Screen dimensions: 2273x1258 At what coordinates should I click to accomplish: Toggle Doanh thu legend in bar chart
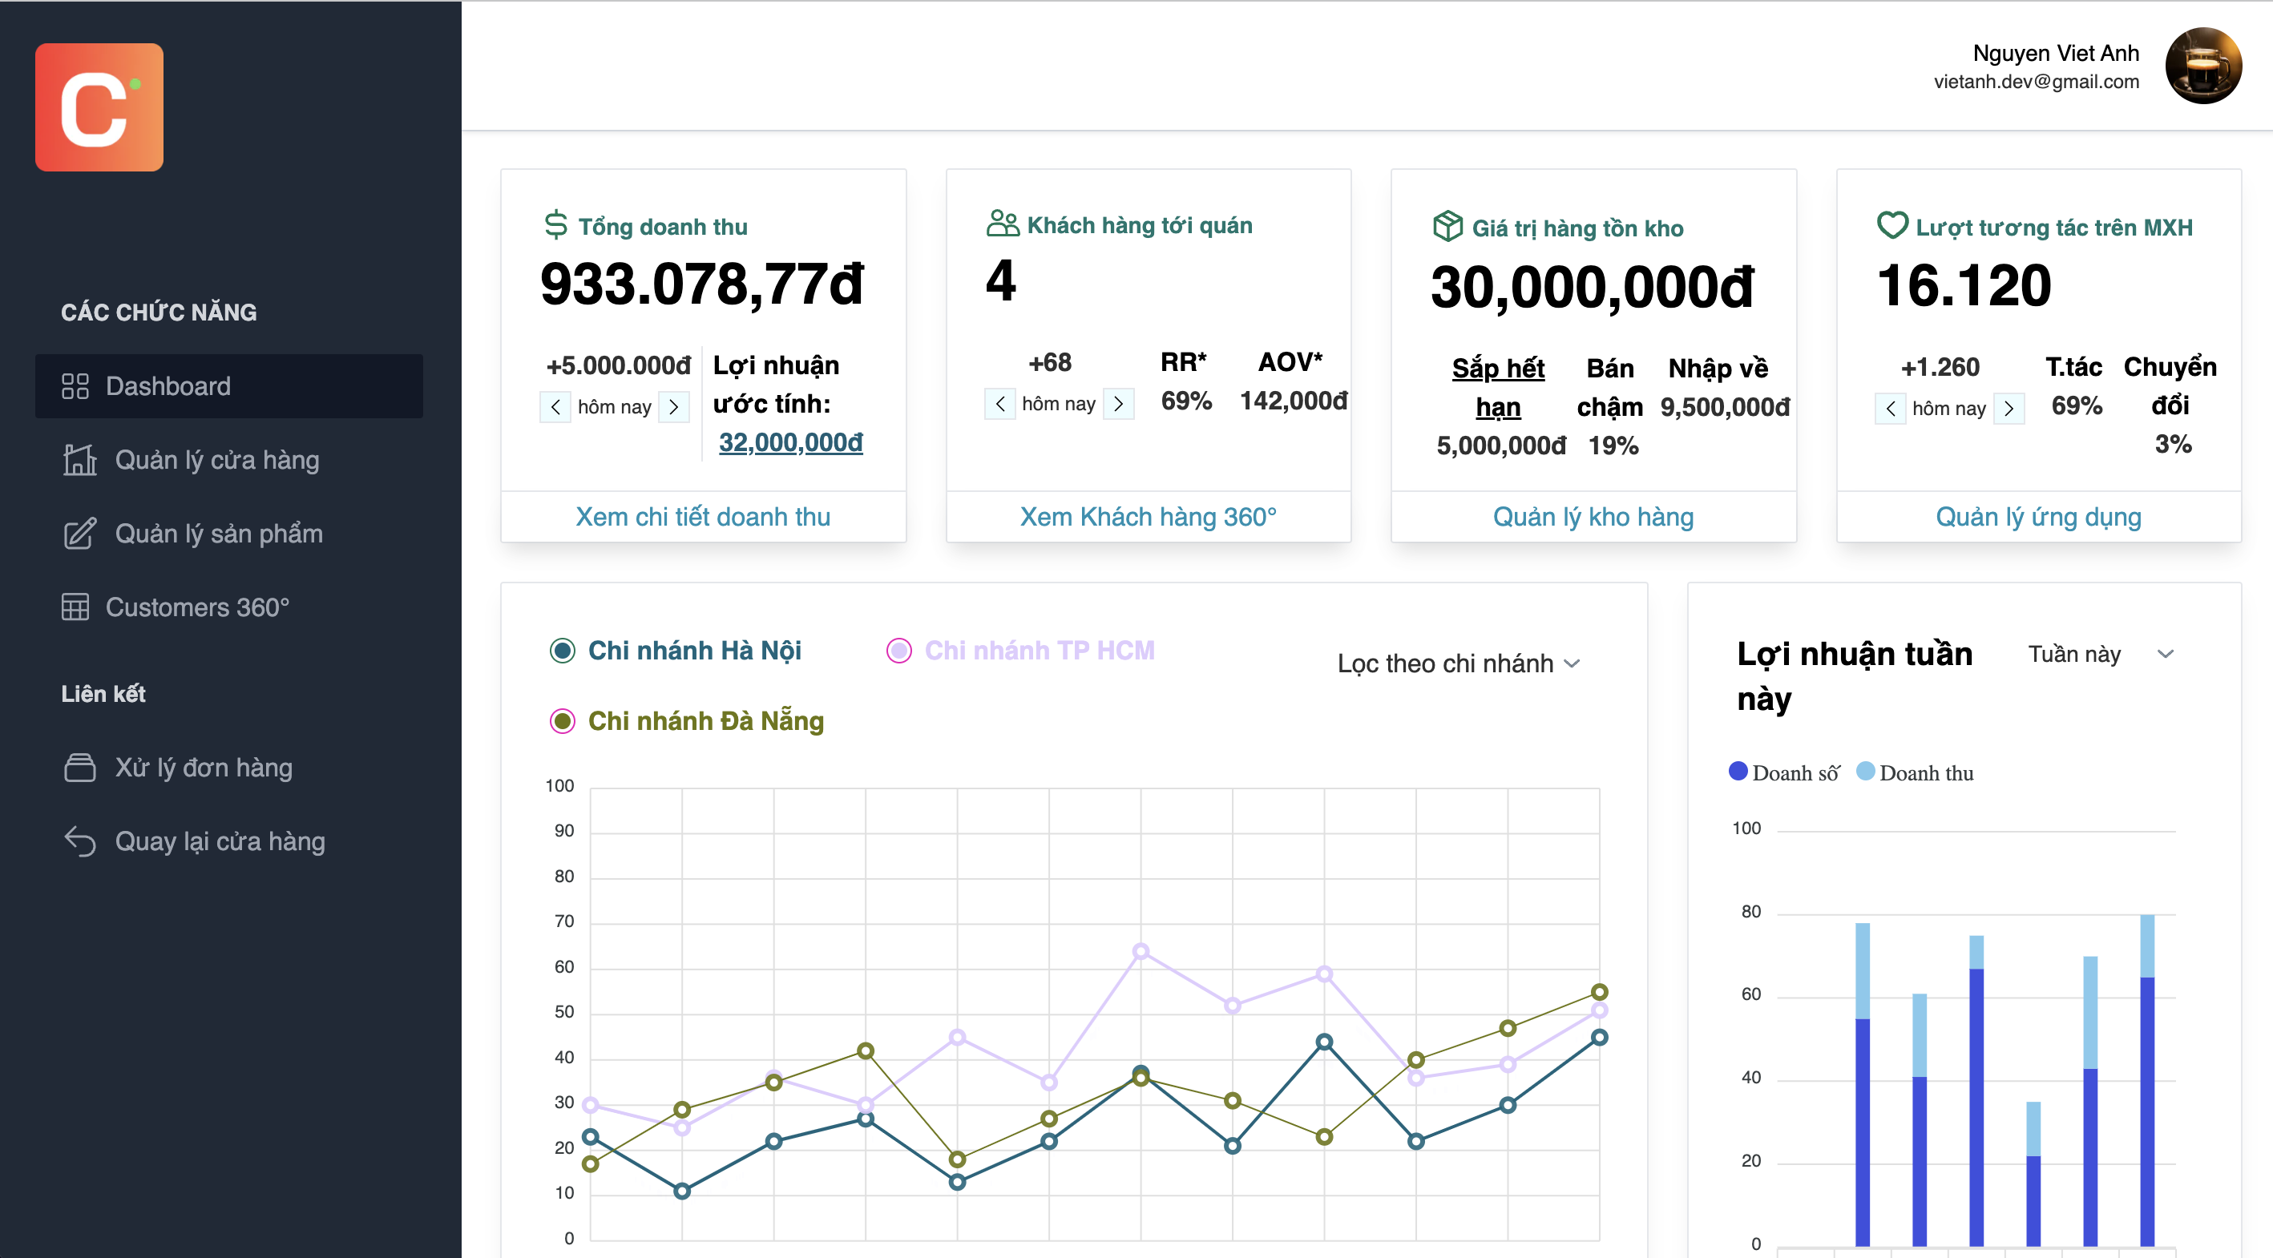point(1915,772)
